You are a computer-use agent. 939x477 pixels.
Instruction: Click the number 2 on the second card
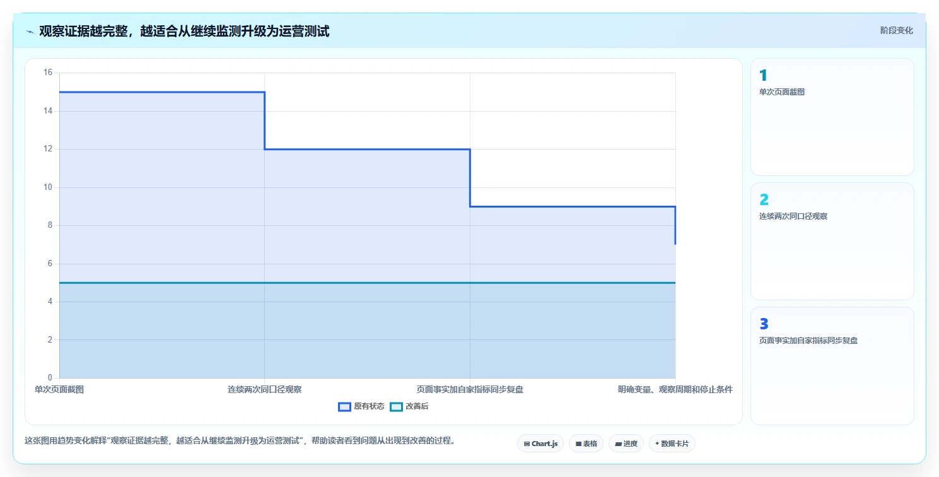click(764, 200)
